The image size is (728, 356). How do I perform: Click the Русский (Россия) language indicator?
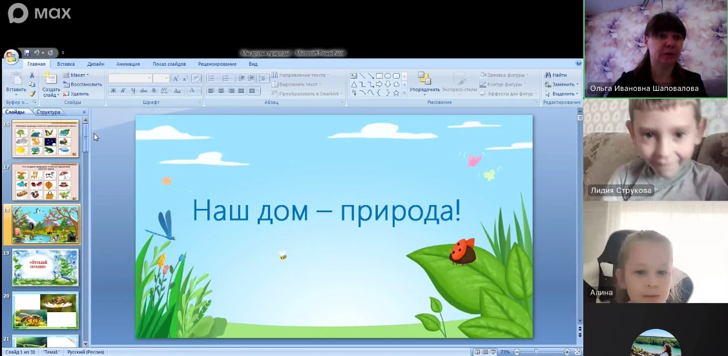point(86,352)
